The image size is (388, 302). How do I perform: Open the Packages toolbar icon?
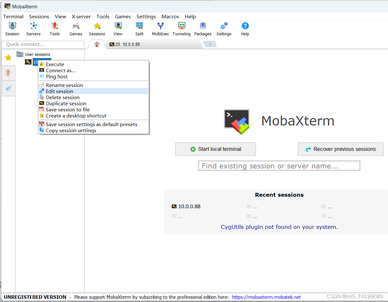click(203, 29)
